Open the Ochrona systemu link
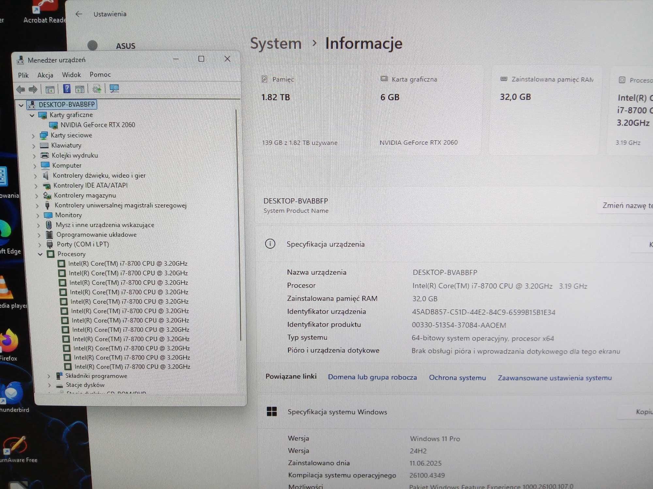Screen dimensions: 653x489 coord(457,378)
